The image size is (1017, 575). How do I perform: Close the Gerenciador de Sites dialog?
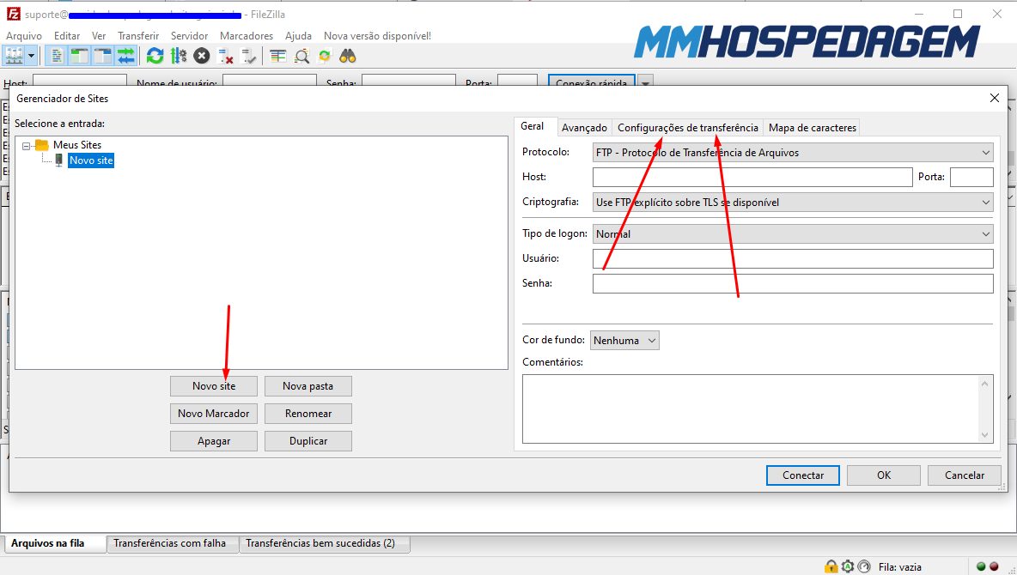pos(995,98)
